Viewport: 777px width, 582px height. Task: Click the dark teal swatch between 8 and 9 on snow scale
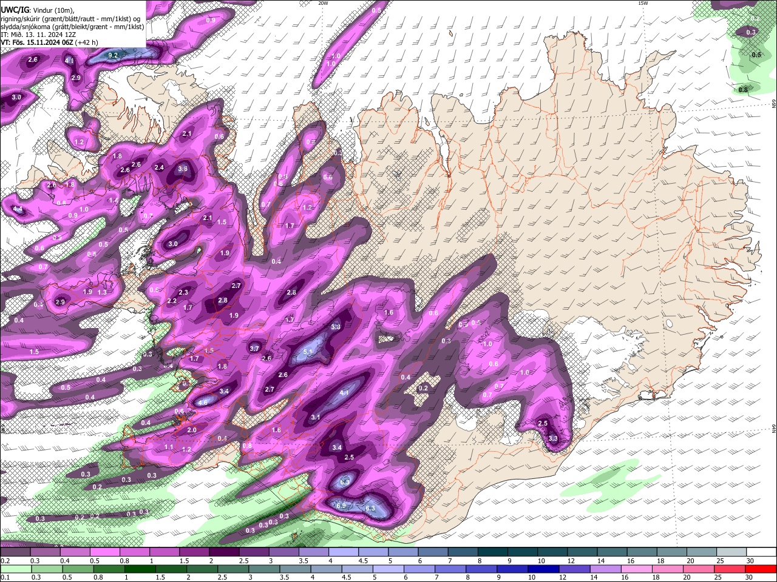493,552
